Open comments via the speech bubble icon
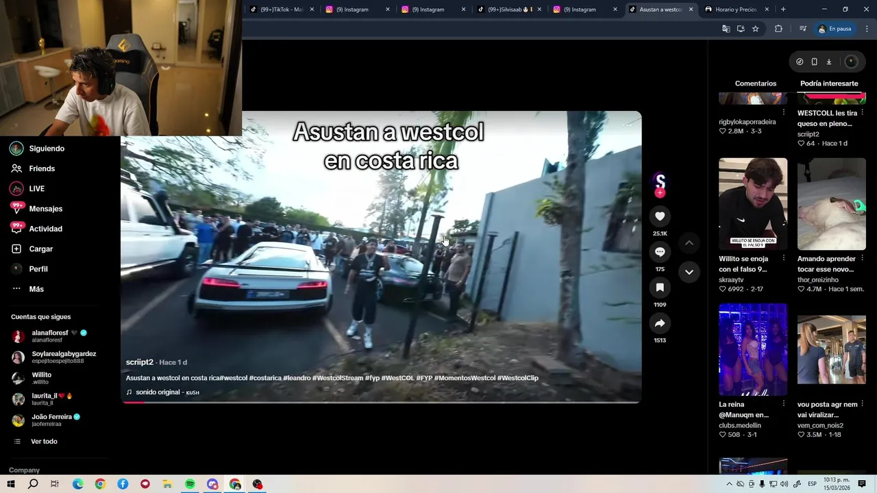Screen dimensions: 877x493 coord(660,252)
